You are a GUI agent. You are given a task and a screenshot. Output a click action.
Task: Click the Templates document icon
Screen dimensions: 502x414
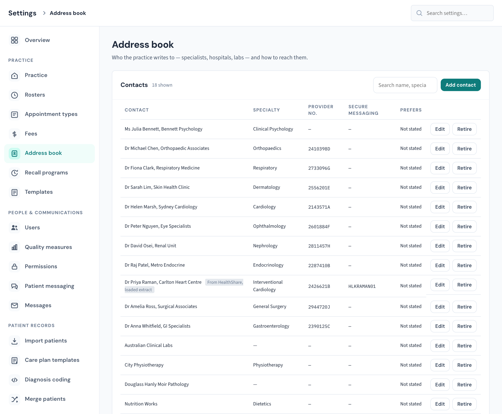coord(14,192)
